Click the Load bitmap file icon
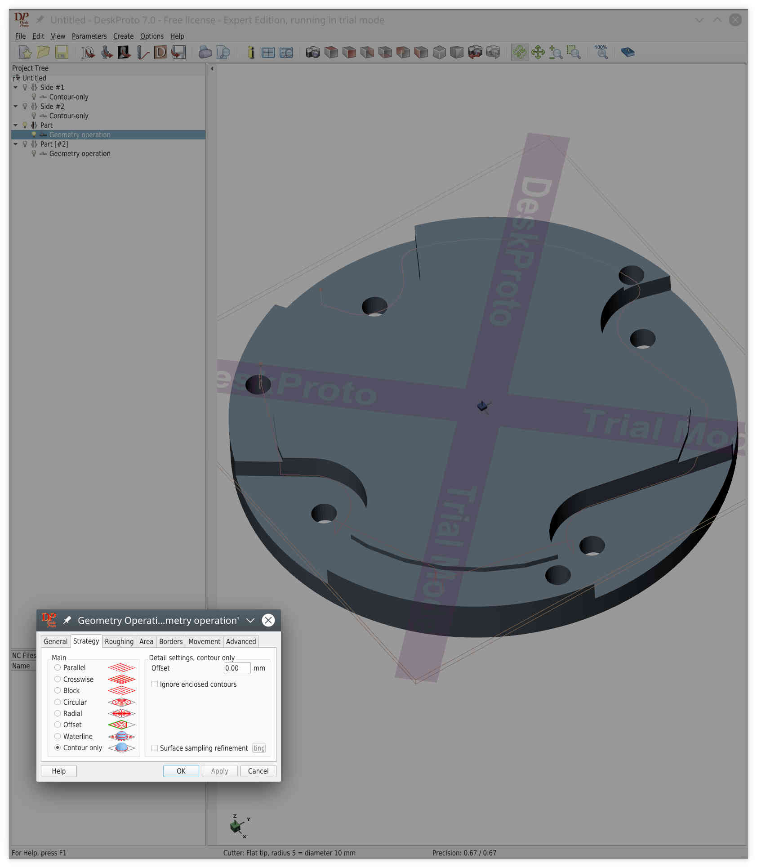757x868 pixels. pyautogui.click(x=125, y=52)
